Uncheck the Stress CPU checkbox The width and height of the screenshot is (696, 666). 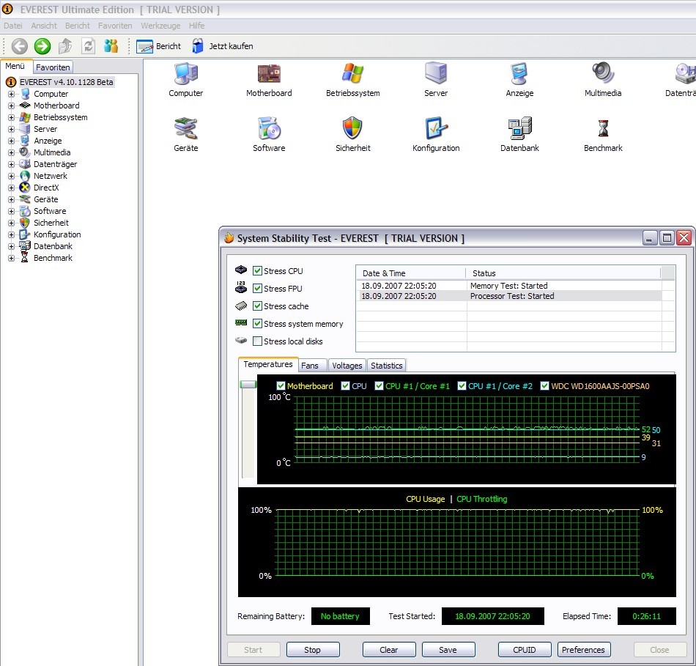tap(257, 270)
